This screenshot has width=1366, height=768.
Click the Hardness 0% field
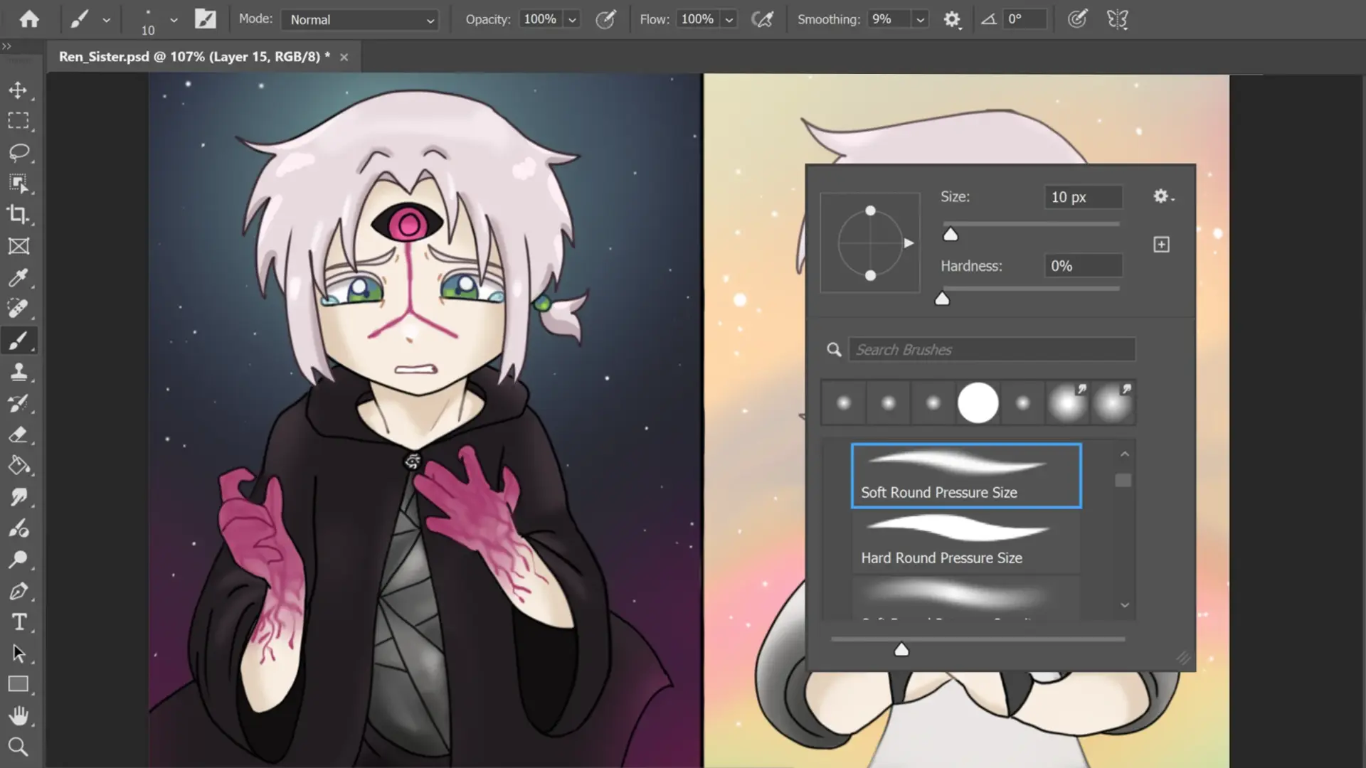pyautogui.click(x=1083, y=266)
